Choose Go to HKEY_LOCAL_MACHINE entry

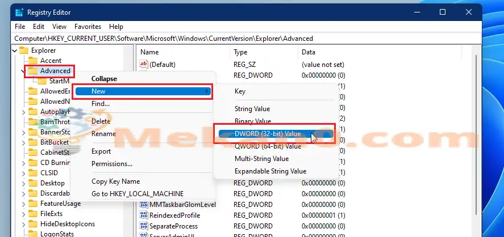tap(134, 194)
